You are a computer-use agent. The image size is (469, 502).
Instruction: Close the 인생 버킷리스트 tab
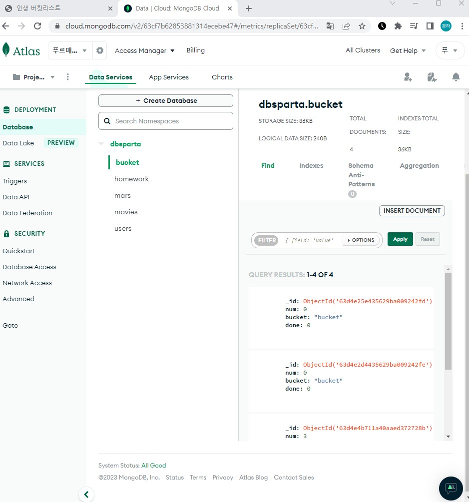click(x=110, y=8)
